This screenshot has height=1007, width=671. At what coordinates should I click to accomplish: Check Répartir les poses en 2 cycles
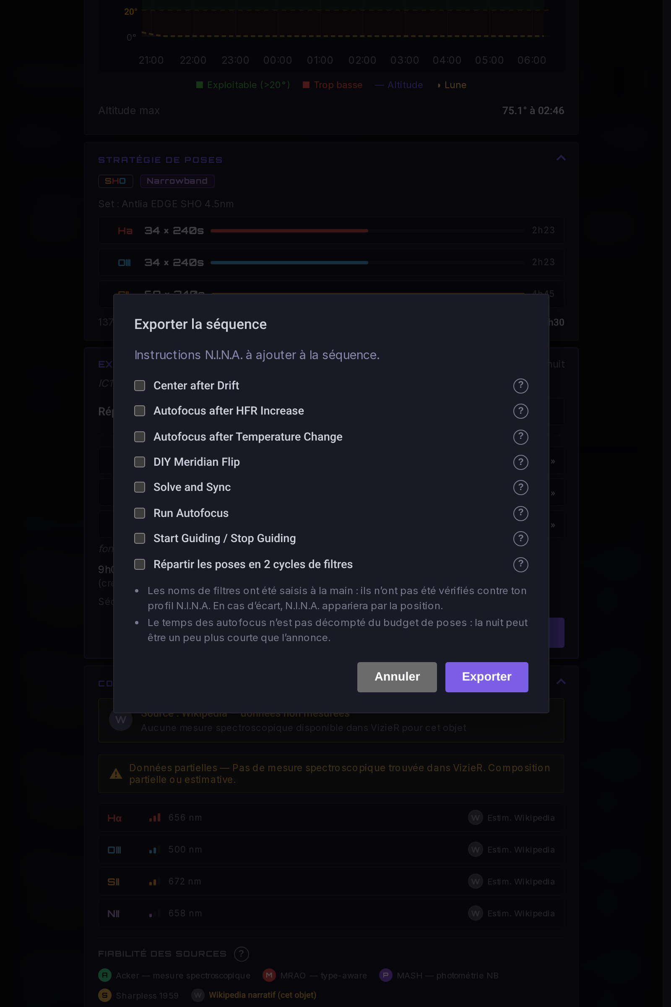click(140, 564)
